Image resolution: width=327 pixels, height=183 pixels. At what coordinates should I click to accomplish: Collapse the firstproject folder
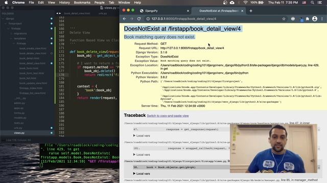coord(6,23)
